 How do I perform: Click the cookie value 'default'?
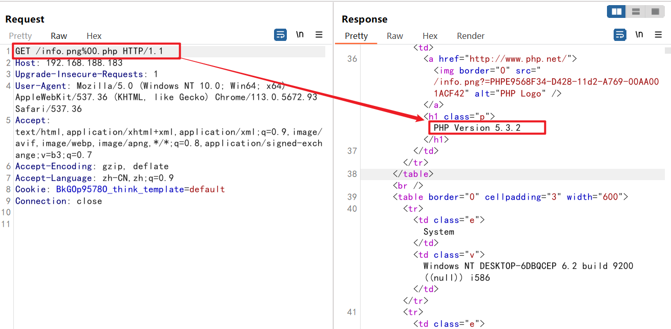(x=207, y=189)
